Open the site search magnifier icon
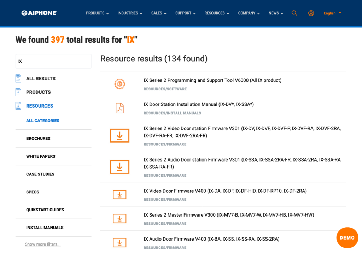Screen dimensions: 362x254 click(x=294, y=13)
